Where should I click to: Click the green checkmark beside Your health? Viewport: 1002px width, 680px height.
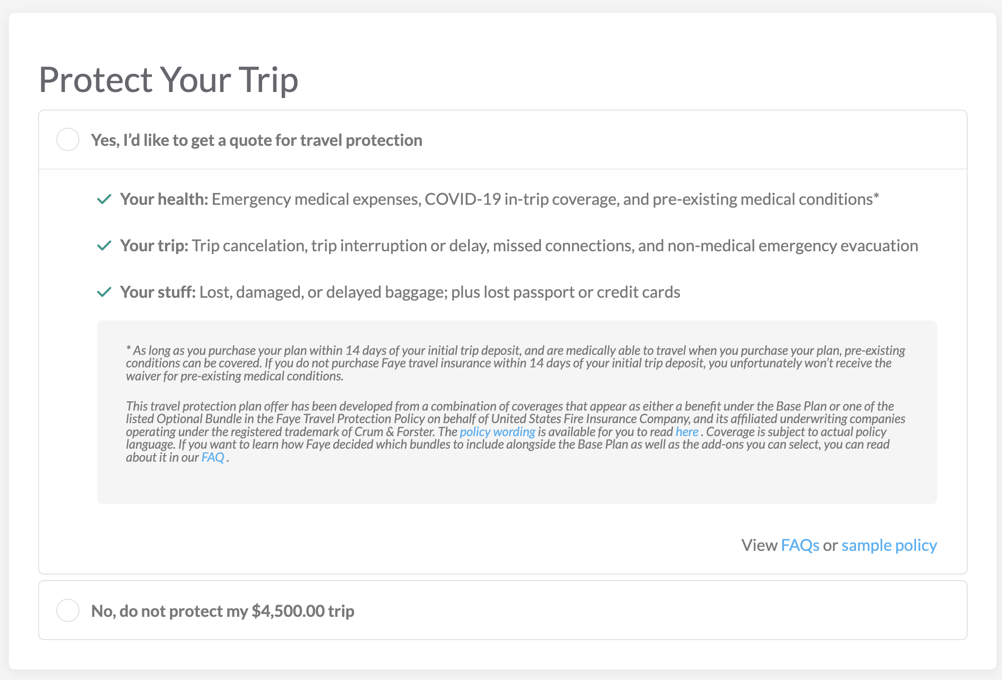point(104,199)
